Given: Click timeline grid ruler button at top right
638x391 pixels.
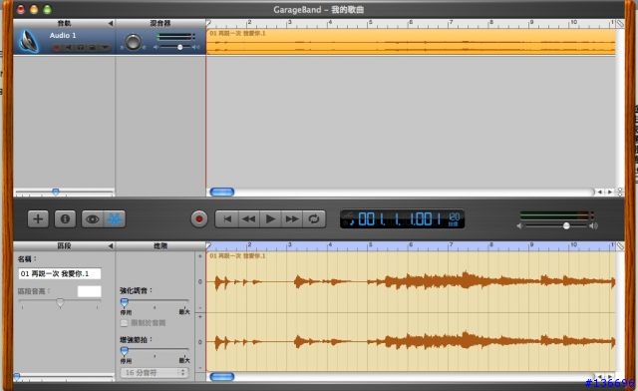Looking at the screenshot, I should tap(620, 24).
